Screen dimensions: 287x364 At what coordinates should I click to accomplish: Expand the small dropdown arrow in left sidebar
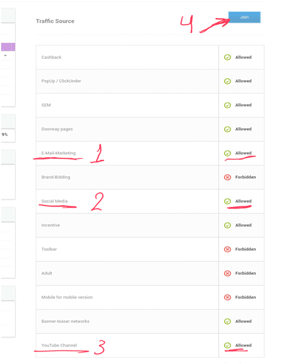5,55
